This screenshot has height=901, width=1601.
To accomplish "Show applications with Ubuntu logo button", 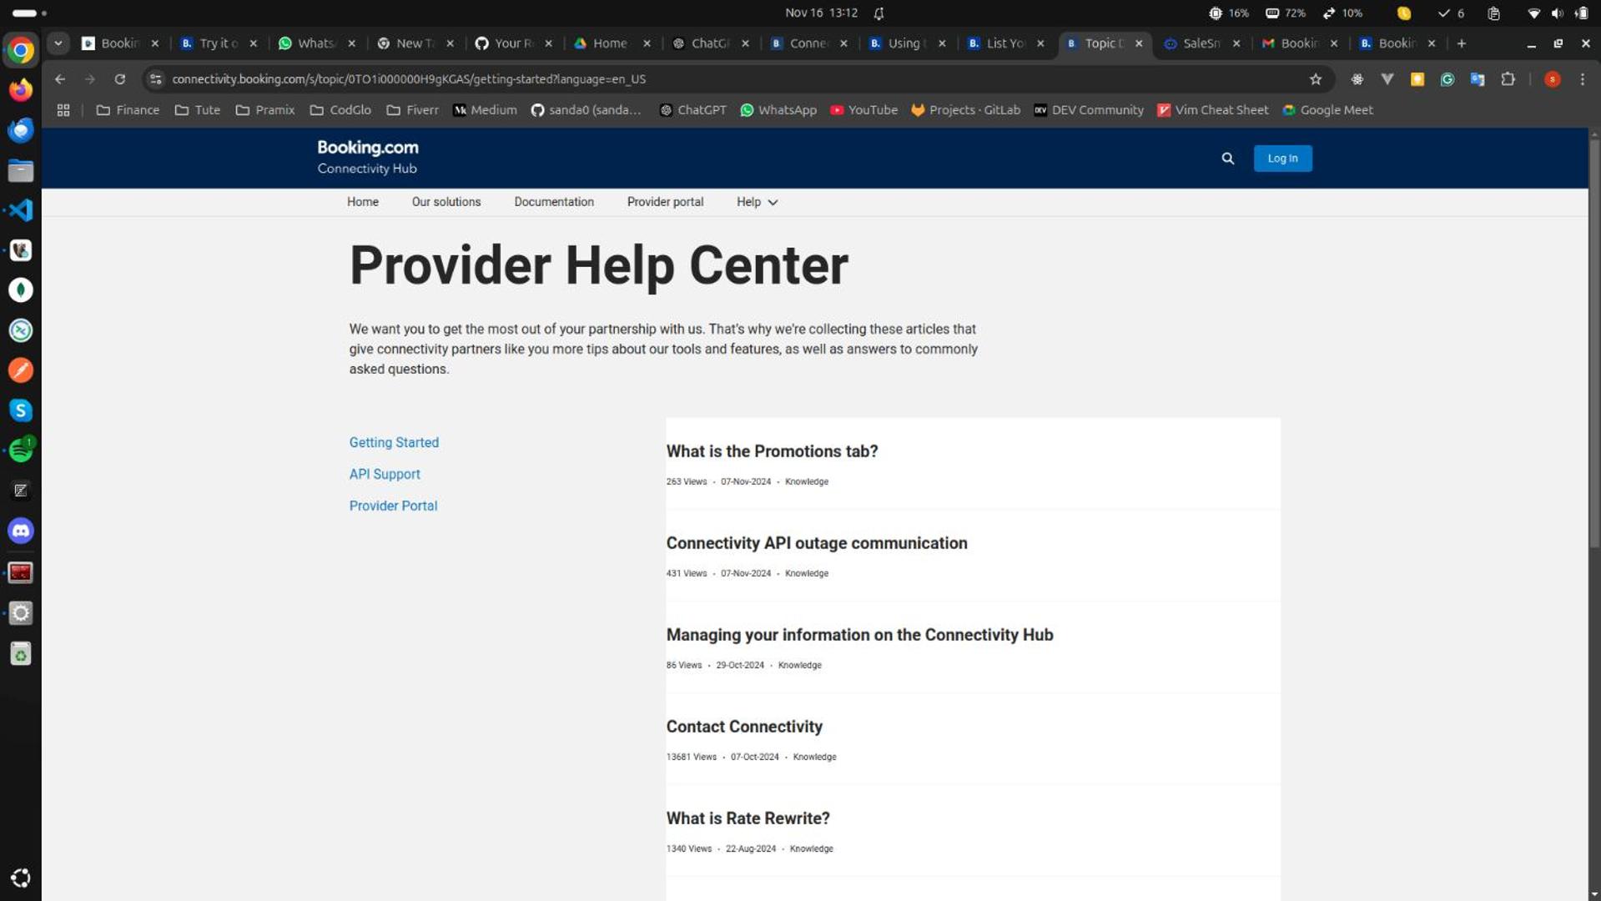I will pos(21,878).
